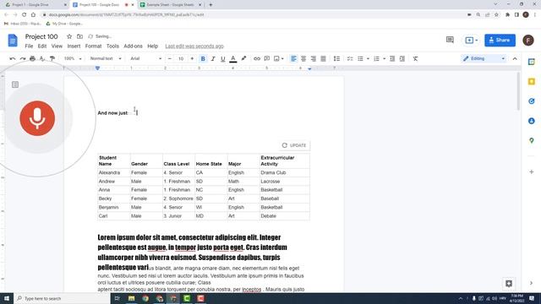Screen dimensions: 541x304
Task: Click the blue Share button
Action: point(500,40)
